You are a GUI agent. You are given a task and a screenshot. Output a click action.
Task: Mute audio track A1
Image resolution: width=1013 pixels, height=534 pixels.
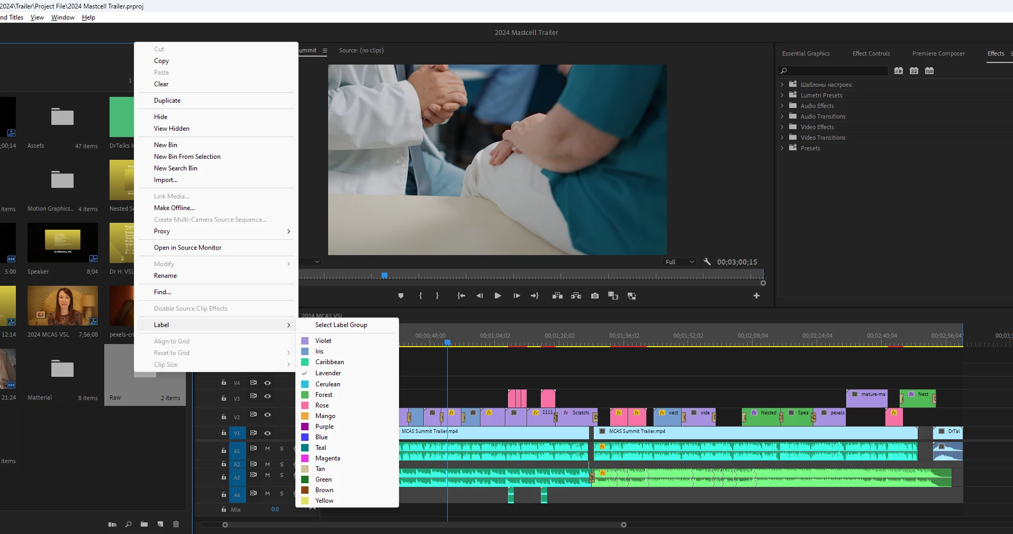coord(267,448)
